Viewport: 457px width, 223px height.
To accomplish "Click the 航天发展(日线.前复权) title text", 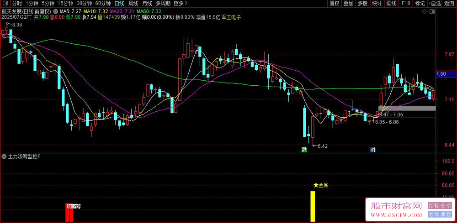I will tap(27, 11).
